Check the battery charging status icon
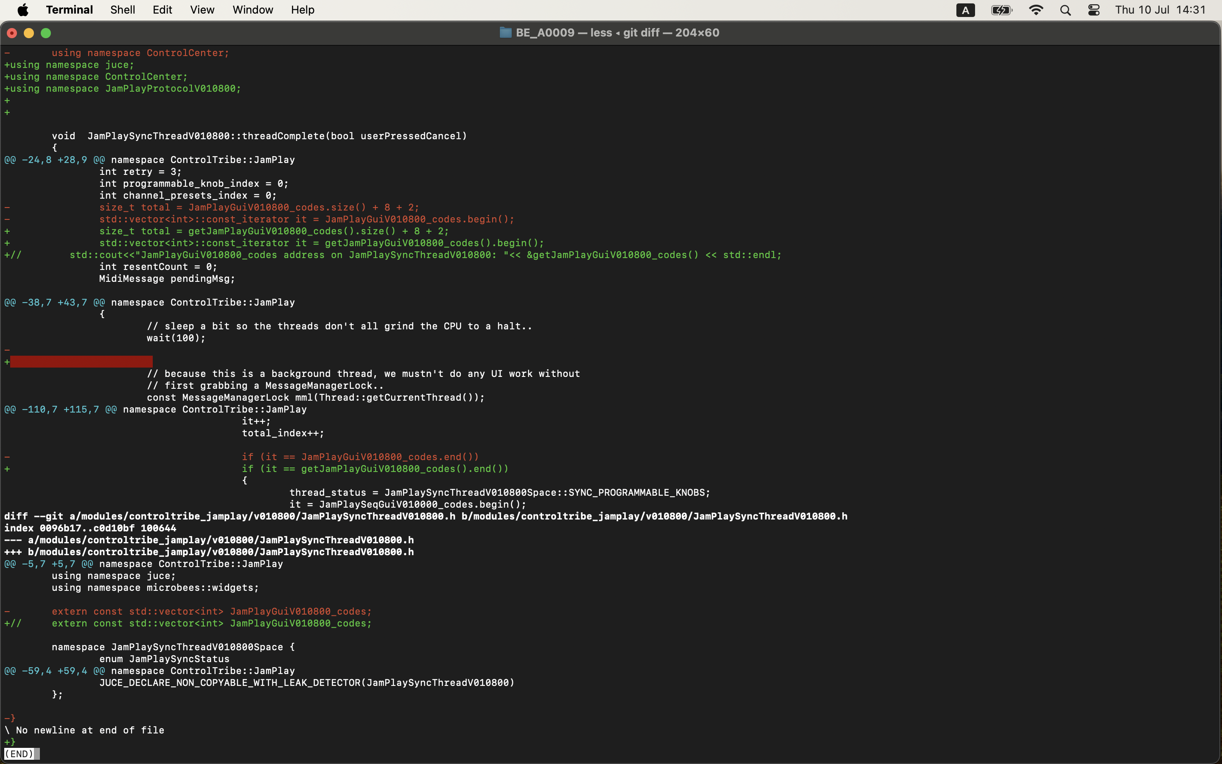 pos(1001,10)
